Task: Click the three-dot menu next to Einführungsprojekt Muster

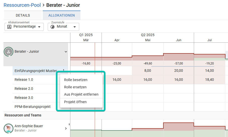Action: tap(64, 71)
